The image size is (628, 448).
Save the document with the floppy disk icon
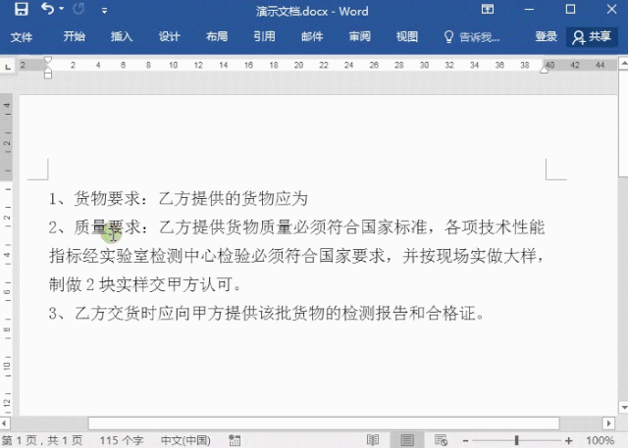tap(21, 10)
